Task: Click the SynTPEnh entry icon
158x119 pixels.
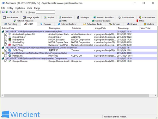Action: coord(10,45)
